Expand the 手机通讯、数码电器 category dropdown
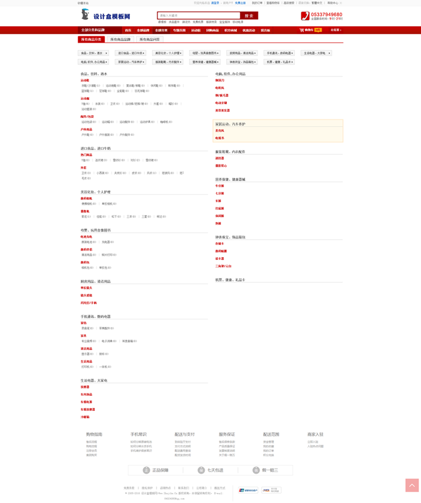The height and width of the screenshot is (503, 421). pos(279,53)
